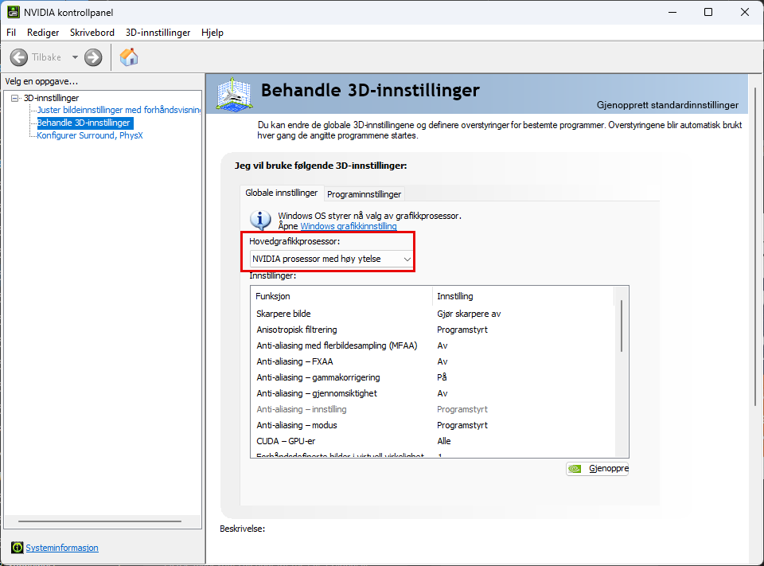Click the Forward arrow icon in toolbar
This screenshot has width=764, height=566.
tap(93, 57)
